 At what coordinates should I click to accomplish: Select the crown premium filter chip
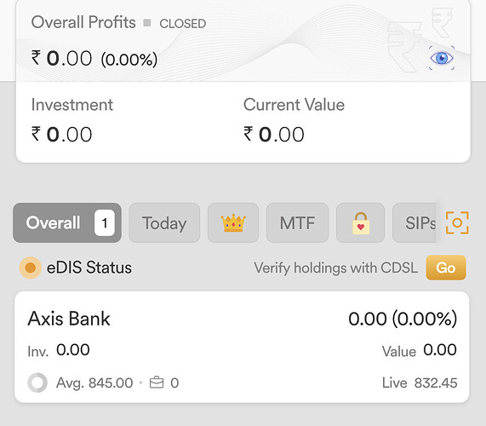[x=233, y=222]
